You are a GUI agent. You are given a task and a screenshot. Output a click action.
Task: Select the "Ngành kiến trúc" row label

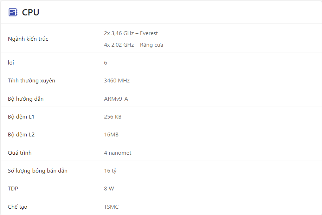tap(28, 39)
